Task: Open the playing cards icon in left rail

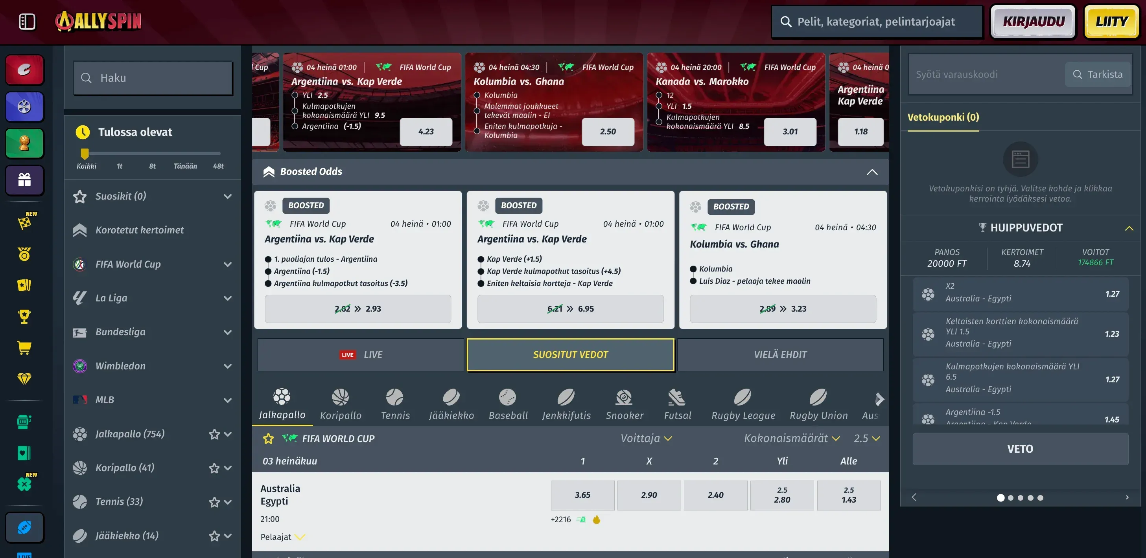Action: [x=24, y=285]
